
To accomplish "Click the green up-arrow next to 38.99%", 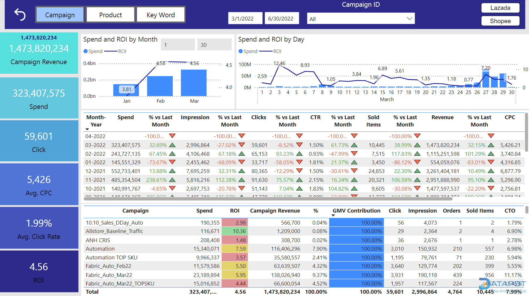I will coord(418,145).
